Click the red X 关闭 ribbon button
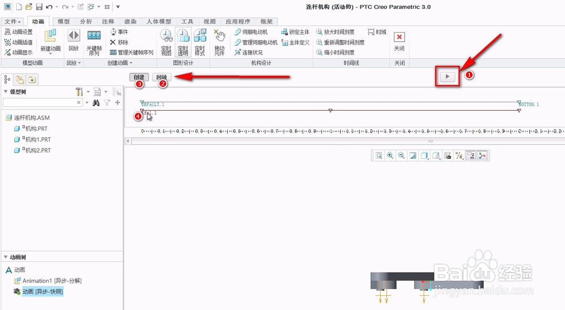This screenshot has width=565, height=310. (399, 41)
